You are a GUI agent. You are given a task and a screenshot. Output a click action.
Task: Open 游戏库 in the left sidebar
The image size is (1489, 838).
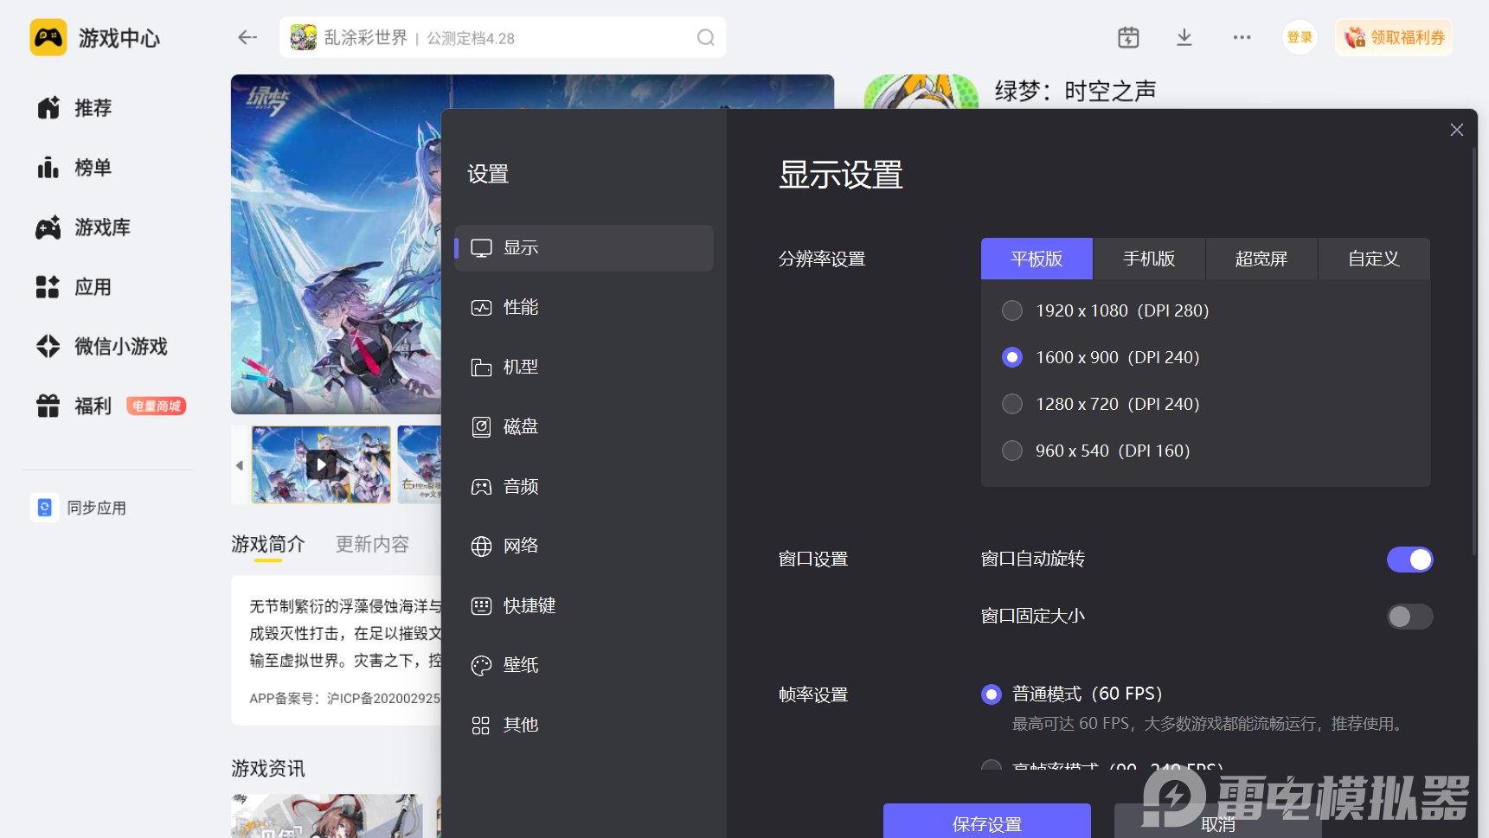101,227
